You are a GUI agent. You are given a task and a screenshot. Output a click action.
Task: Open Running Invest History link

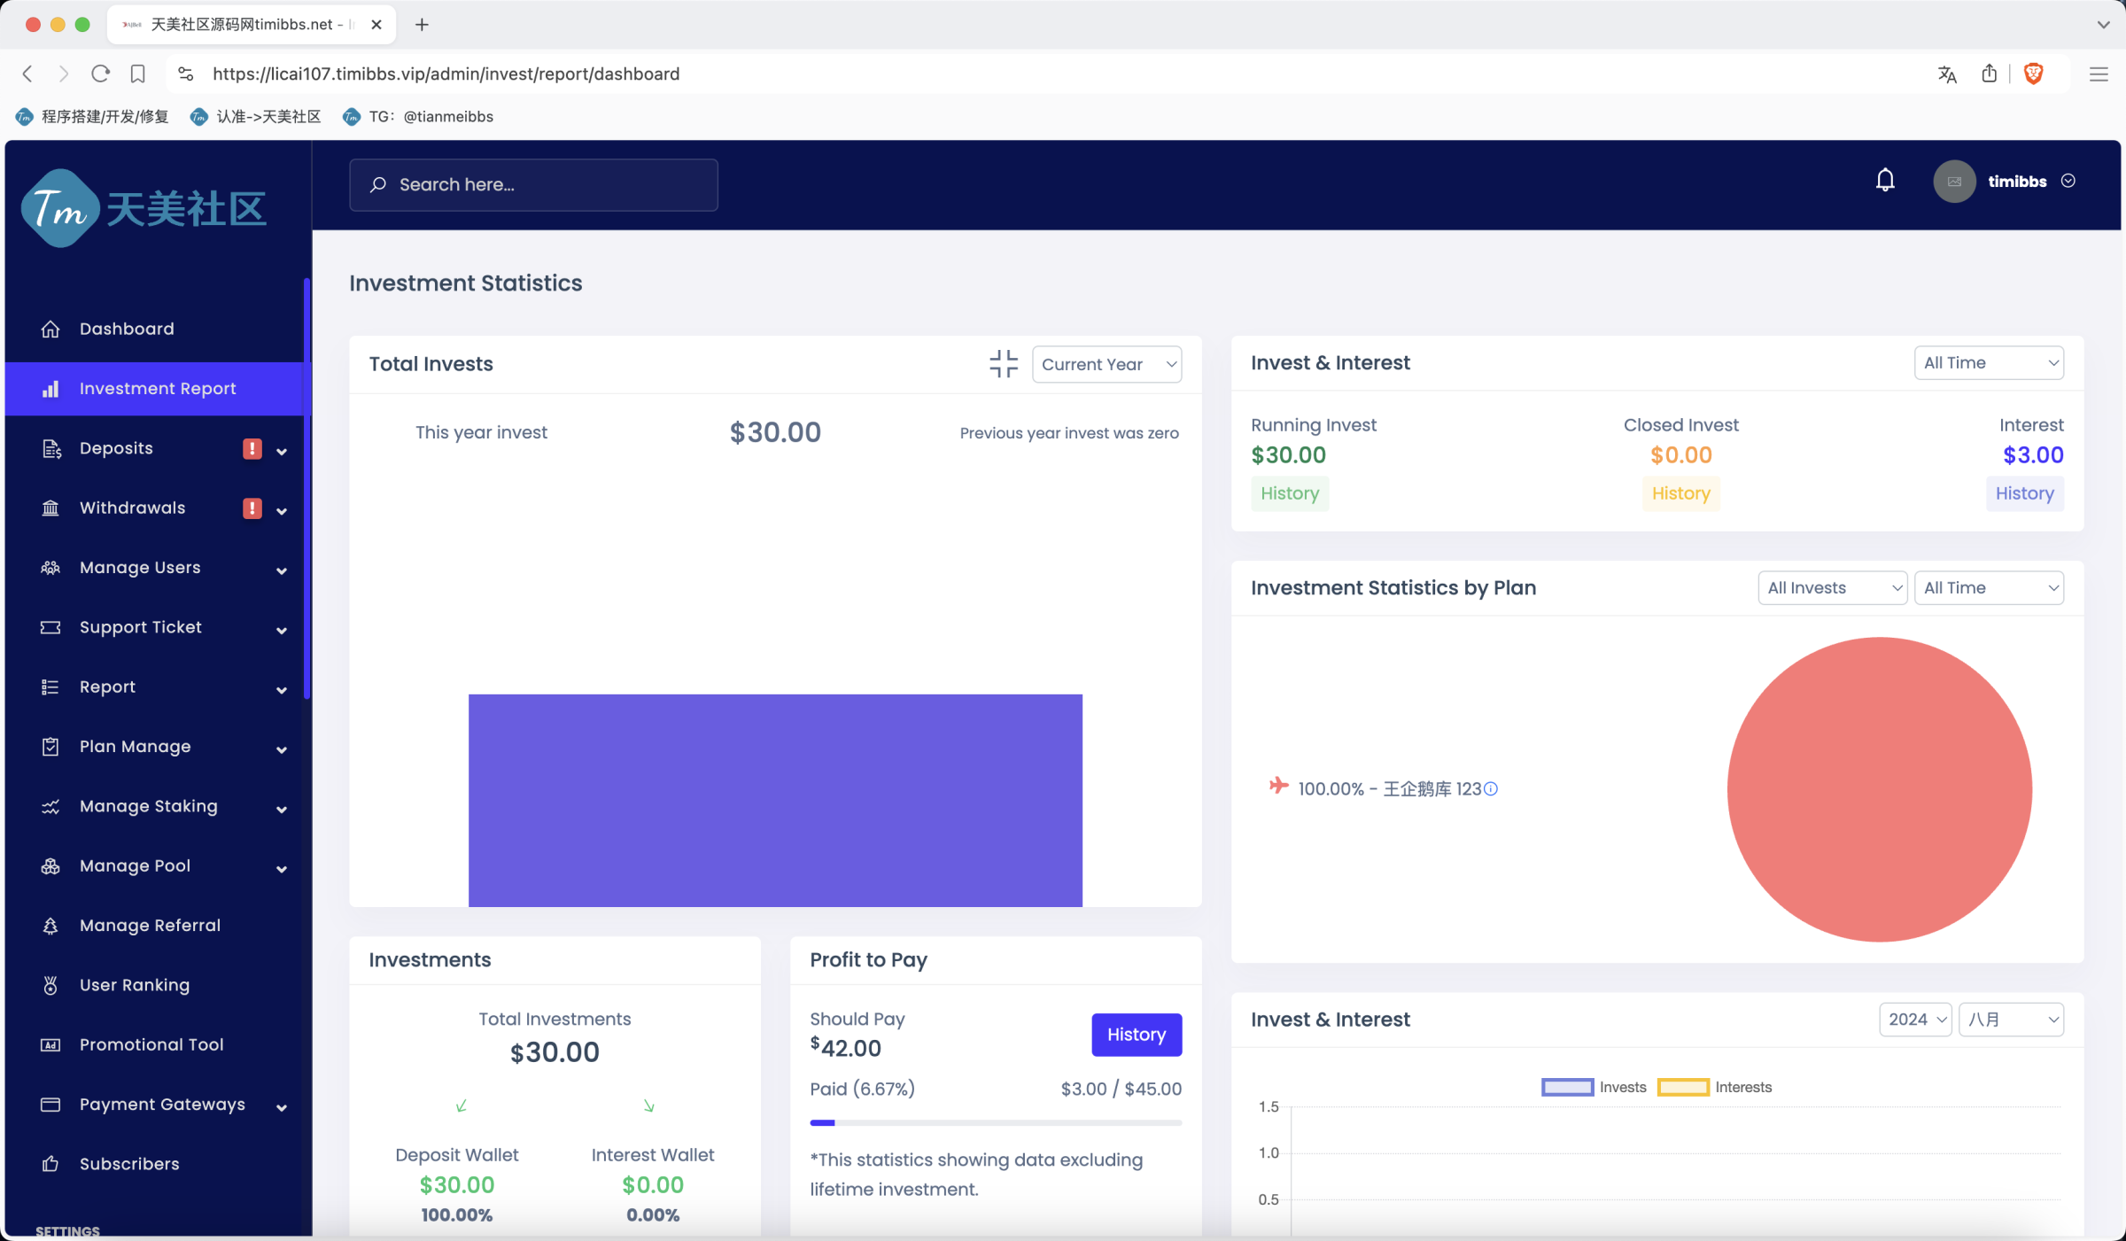pos(1289,493)
